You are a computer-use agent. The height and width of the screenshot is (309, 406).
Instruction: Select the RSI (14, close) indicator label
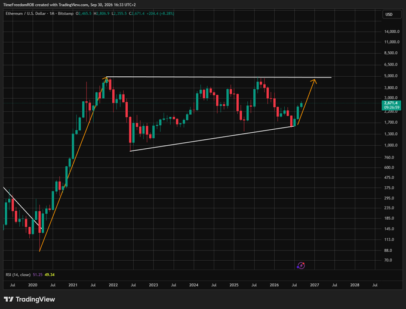[x=18, y=274]
